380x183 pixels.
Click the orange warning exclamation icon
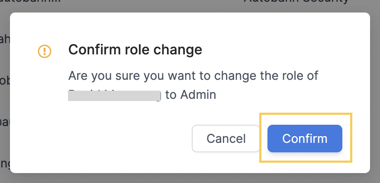(x=45, y=51)
